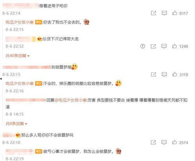Reply to the comment posted 8-6 22:14

click(164, 13)
